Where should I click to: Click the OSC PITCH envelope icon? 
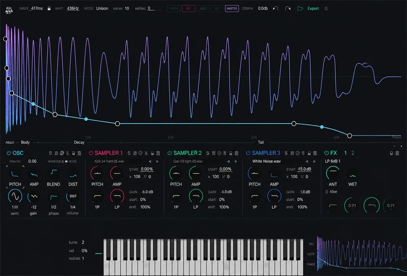[15, 174]
